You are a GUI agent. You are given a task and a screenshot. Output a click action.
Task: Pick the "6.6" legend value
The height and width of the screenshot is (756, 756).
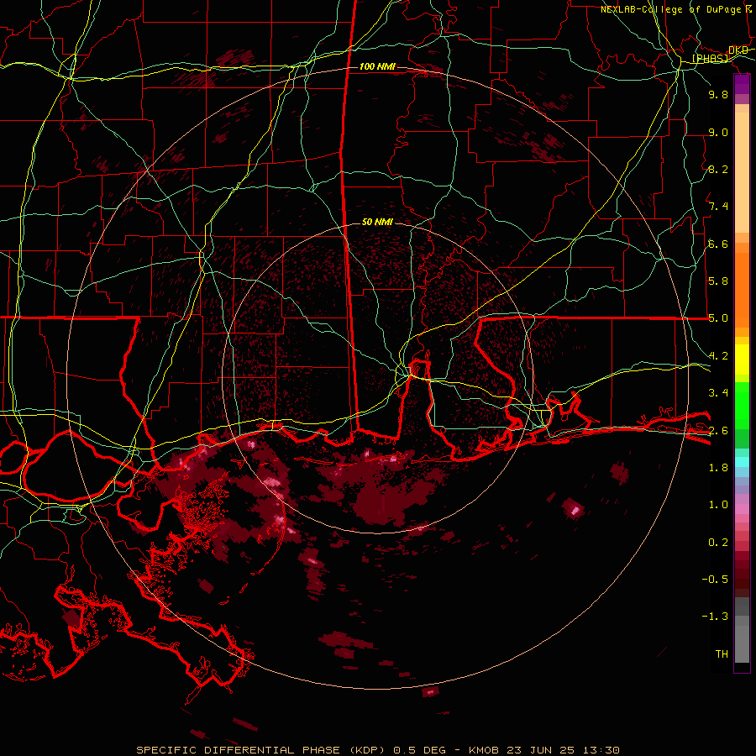point(718,244)
